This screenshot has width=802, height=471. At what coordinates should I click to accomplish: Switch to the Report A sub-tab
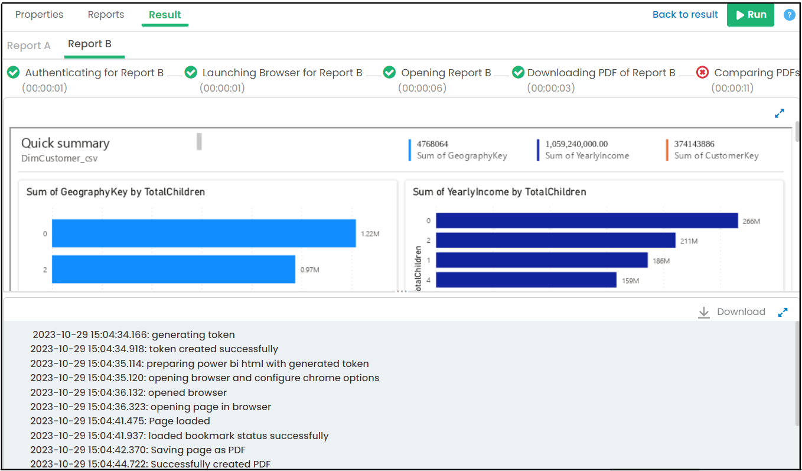pos(29,46)
